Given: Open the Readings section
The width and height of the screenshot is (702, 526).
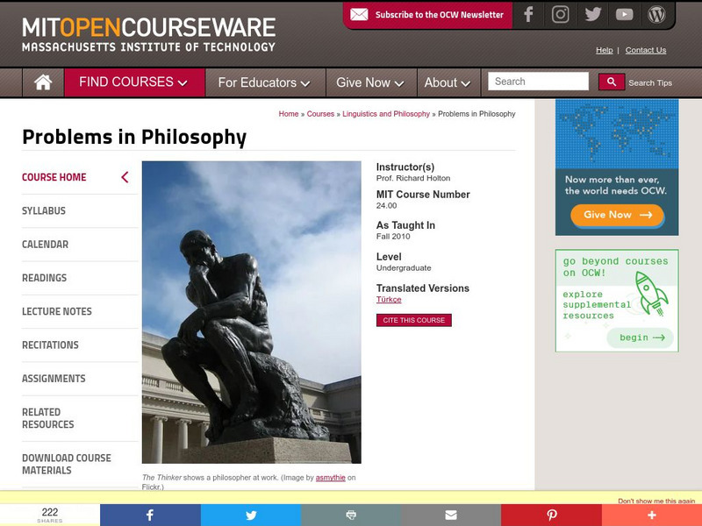Looking at the screenshot, I should click(x=45, y=278).
